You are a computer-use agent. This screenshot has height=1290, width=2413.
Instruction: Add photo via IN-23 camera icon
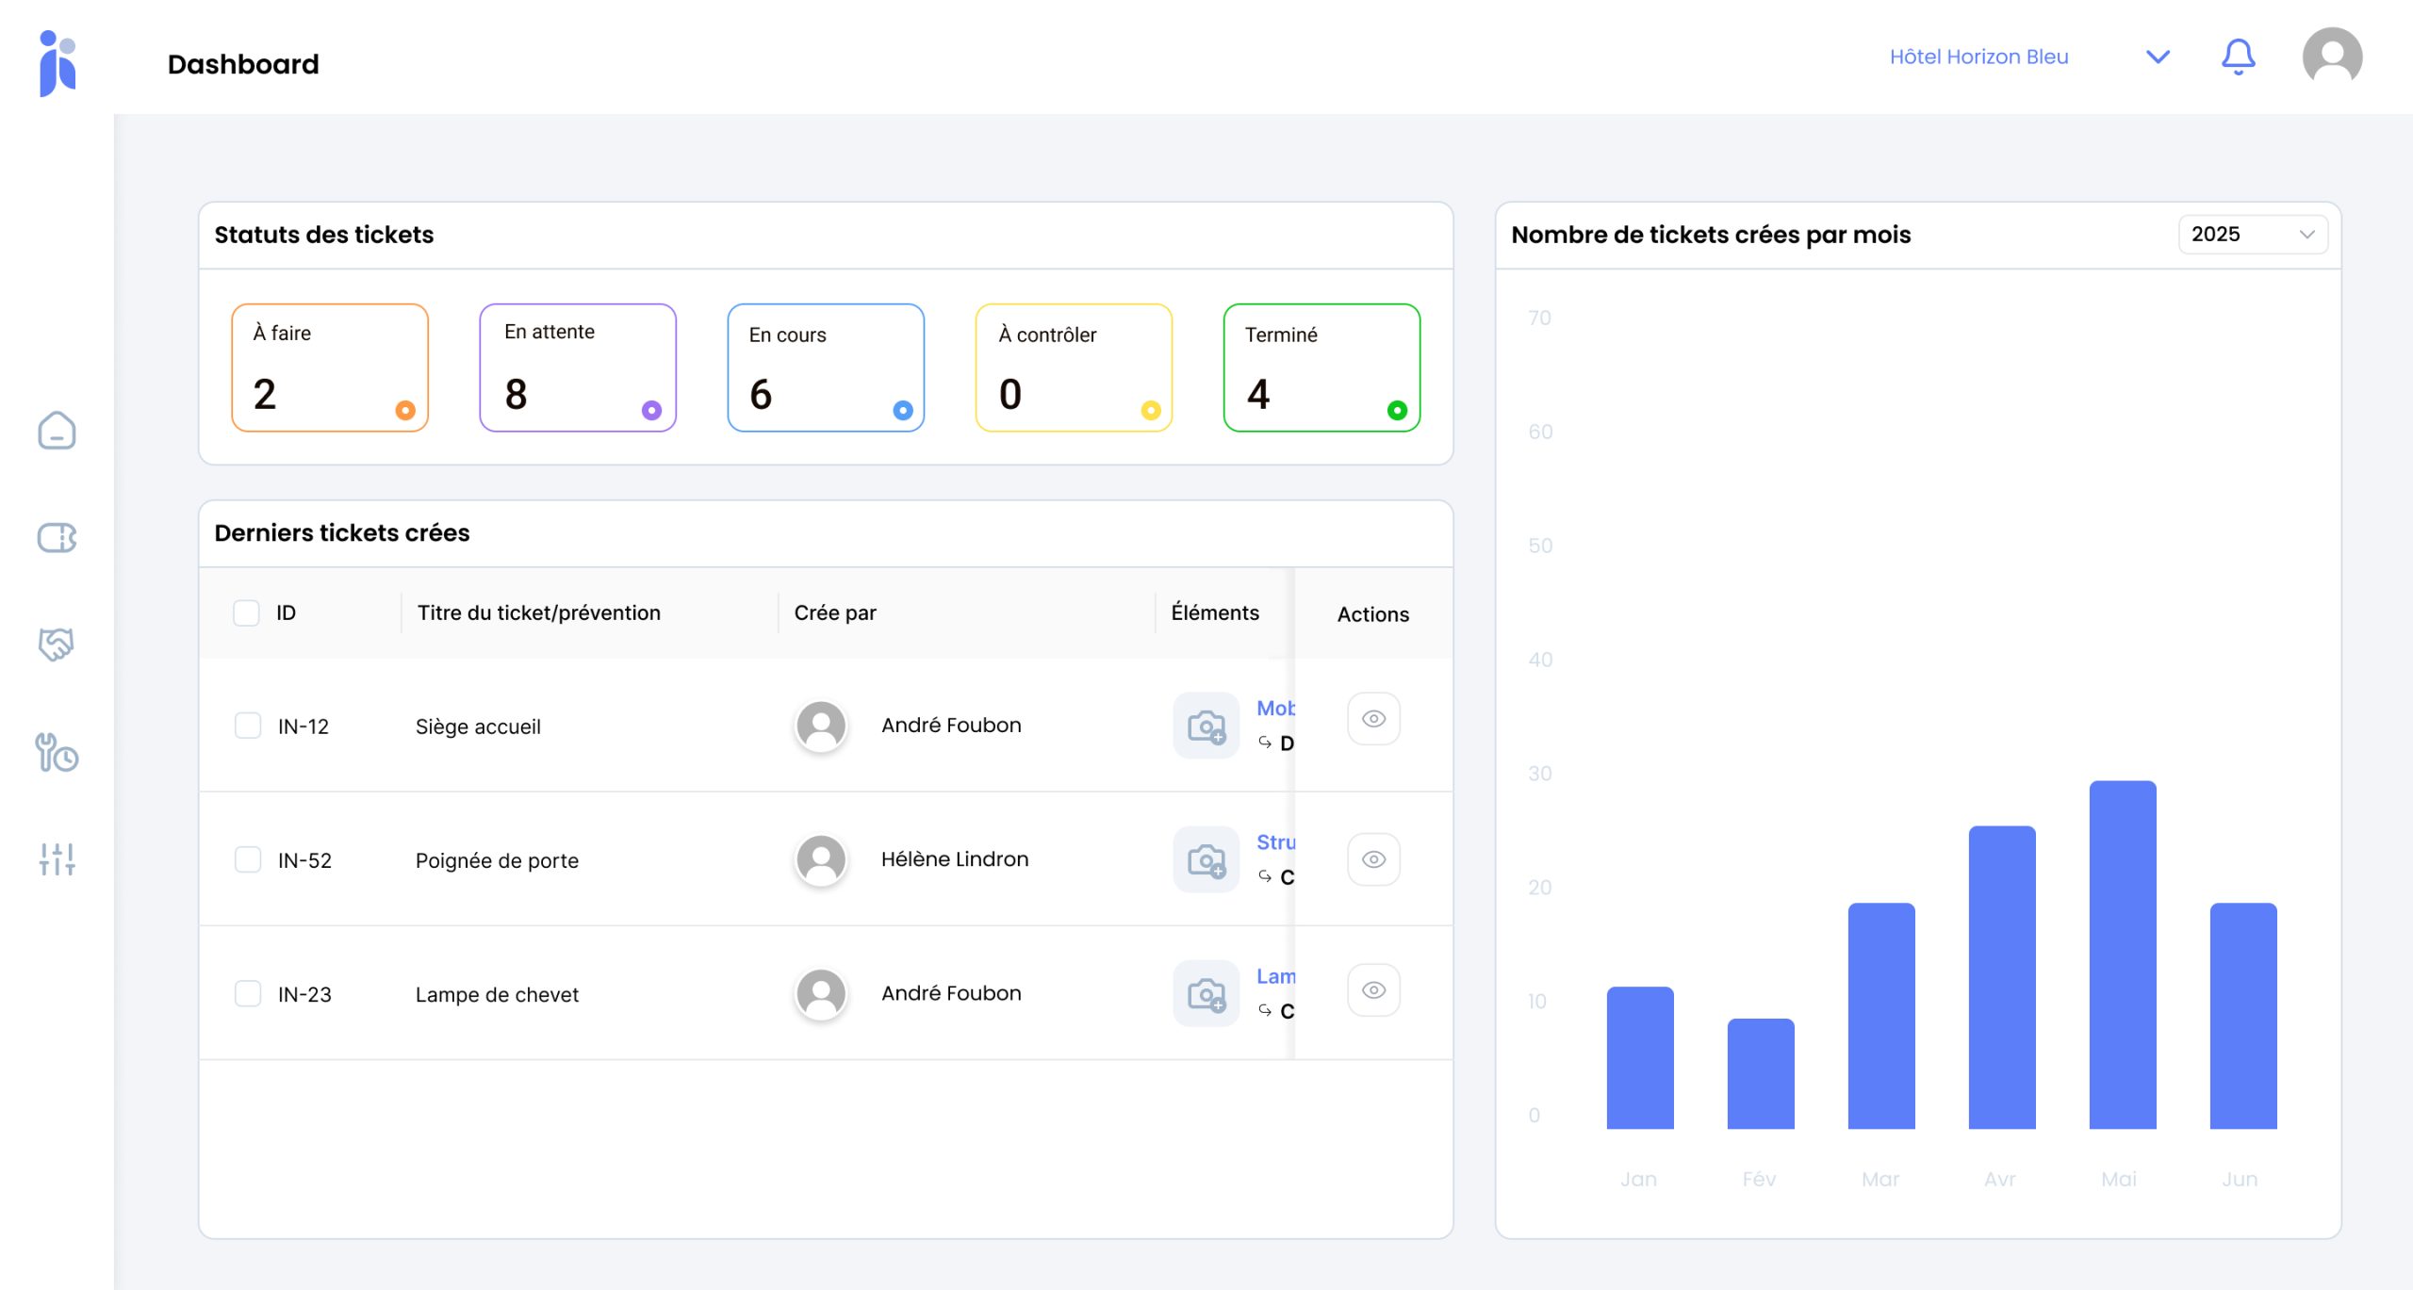1206,993
